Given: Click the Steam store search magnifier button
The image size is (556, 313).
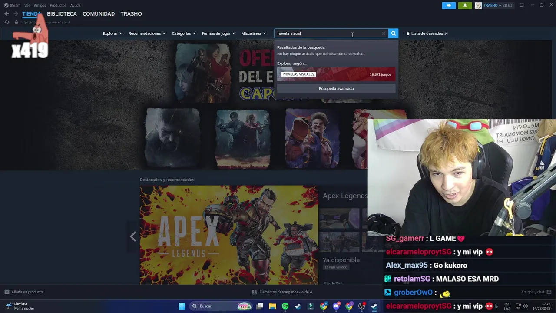Looking at the screenshot, I should 393,33.
